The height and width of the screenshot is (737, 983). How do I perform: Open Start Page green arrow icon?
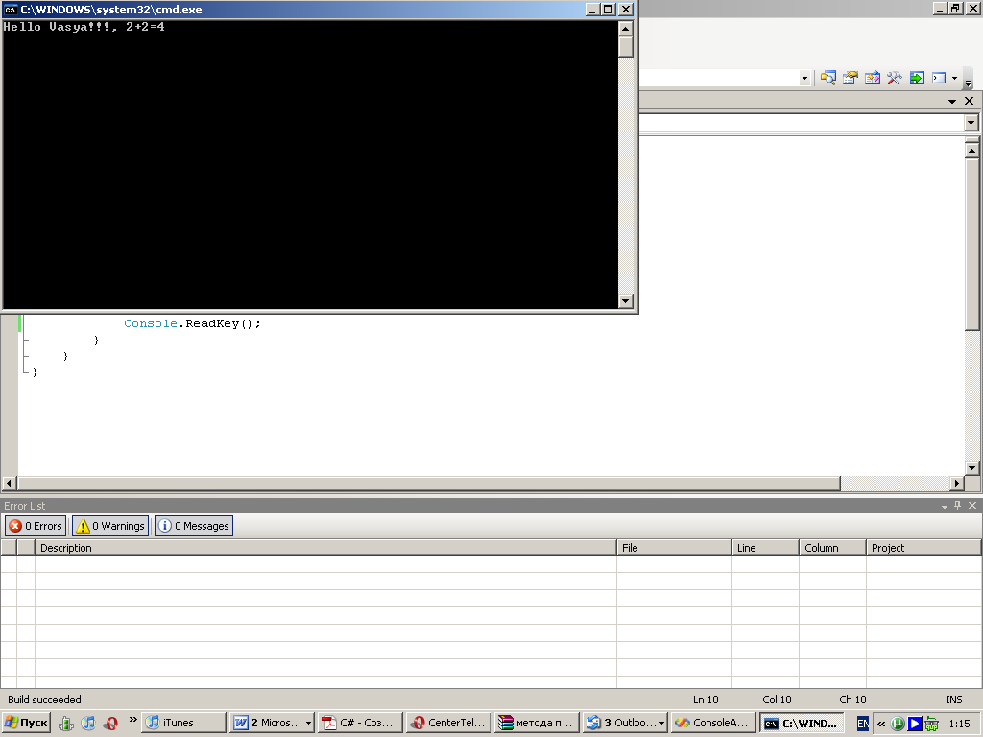click(x=917, y=79)
